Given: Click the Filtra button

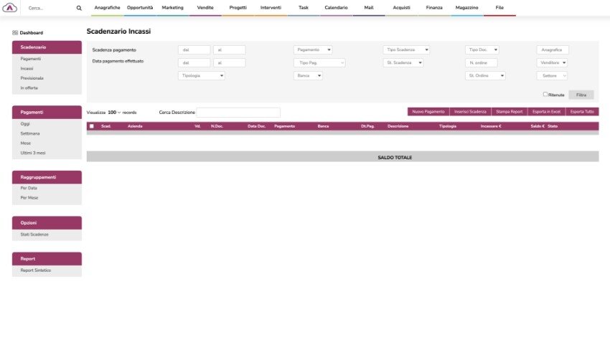Looking at the screenshot, I should pyautogui.click(x=581, y=95).
